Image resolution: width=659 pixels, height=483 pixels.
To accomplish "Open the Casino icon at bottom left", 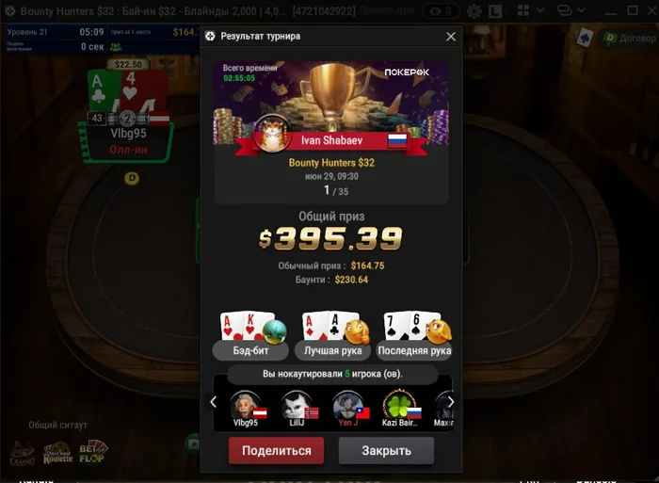I will [x=23, y=454].
